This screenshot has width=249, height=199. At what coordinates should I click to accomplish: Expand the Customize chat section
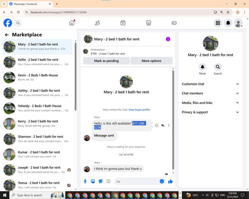(210, 84)
